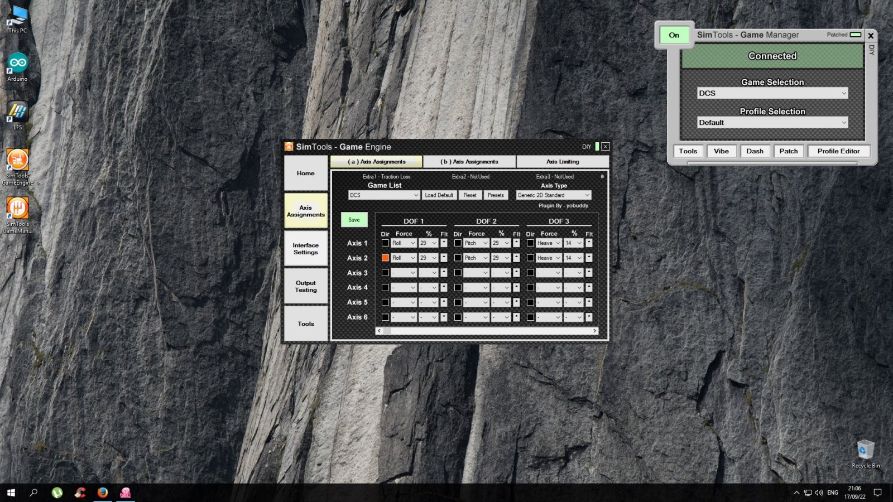The height and width of the screenshot is (502, 893).
Task: Click the volume speaker tray icon
Action: click(819, 493)
